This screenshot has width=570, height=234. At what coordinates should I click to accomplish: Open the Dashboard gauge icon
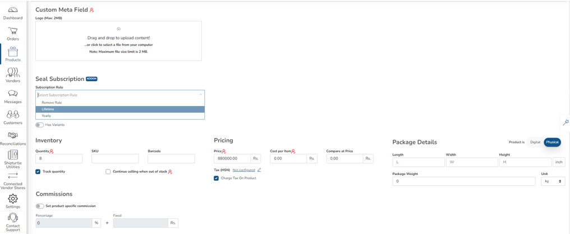(x=13, y=10)
